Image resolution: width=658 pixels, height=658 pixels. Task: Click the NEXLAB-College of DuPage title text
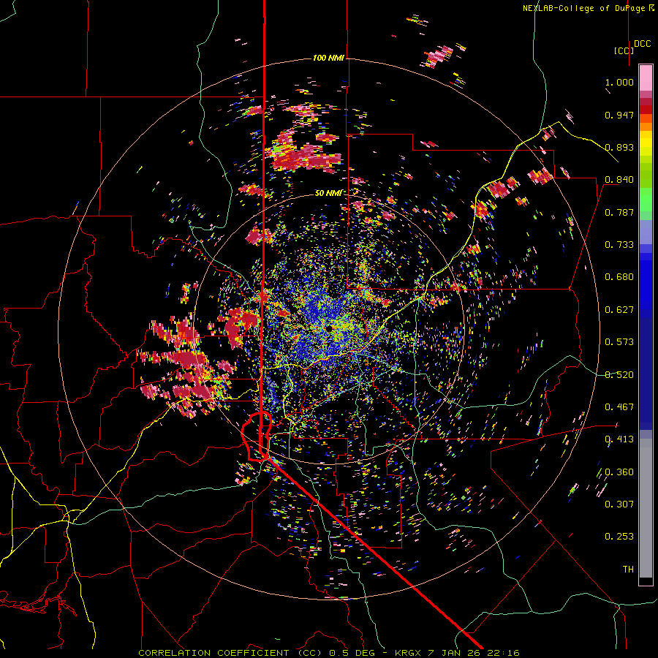tap(589, 8)
